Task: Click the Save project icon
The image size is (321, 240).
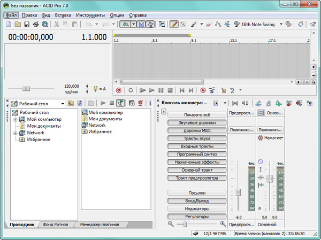Action: [x=27, y=25]
